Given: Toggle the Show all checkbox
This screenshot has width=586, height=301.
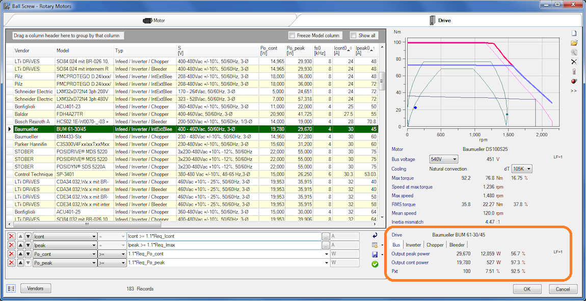Looking at the screenshot, I should pos(353,36).
